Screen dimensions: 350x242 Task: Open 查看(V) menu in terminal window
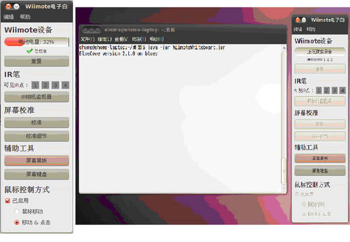point(121,39)
